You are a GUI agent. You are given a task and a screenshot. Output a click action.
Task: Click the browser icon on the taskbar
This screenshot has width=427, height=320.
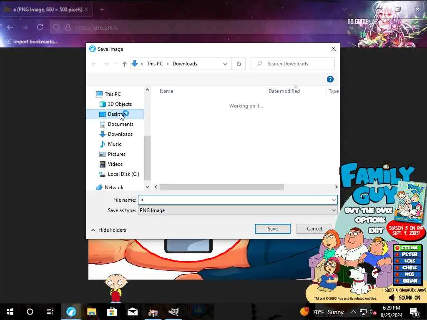pyautogui.click(x=71, y=312)
